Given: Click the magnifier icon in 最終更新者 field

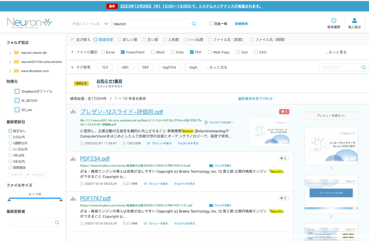Looking at the screenshot, I should pyautogui.click(x=57, y=222).
